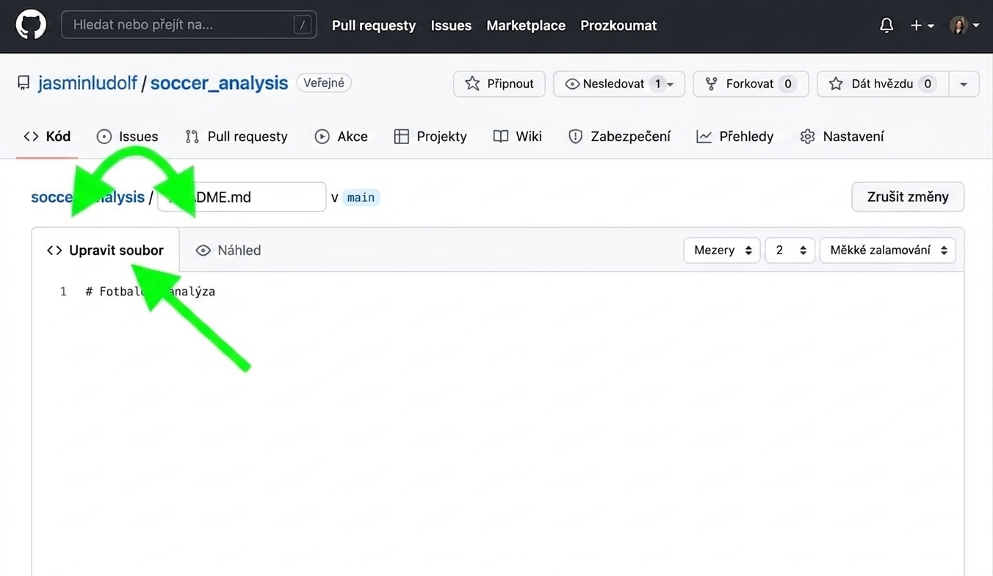Click the Veřejné visibility badge
Image resolution: width=993 pixels, height=576 pixels.
tap(324, 83)
